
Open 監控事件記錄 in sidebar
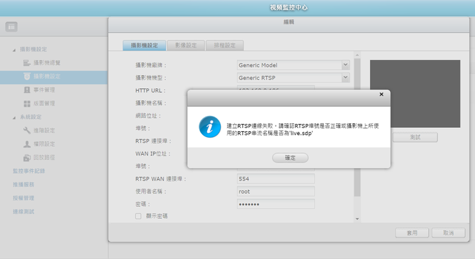29,171
